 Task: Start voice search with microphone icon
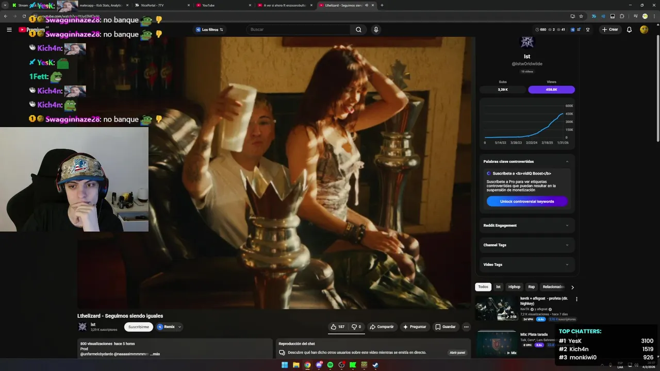[x=376, y=29]
